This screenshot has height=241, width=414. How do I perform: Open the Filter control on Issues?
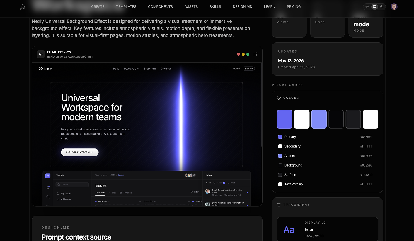coord(195,192)
